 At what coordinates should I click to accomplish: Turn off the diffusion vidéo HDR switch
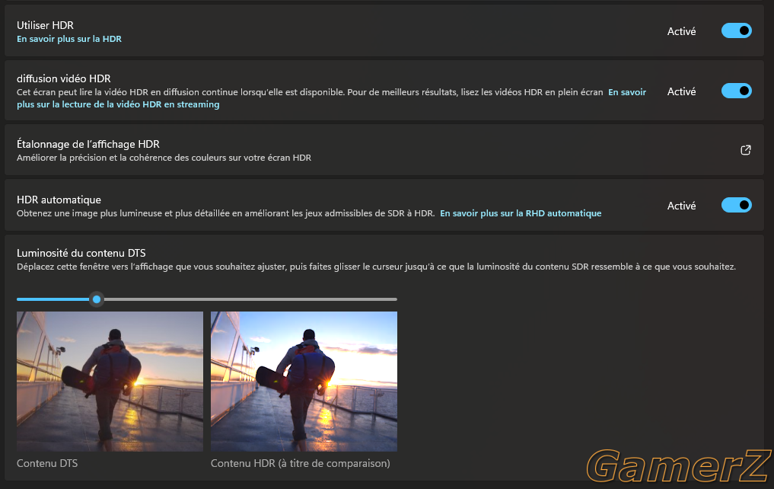[737, 91]
